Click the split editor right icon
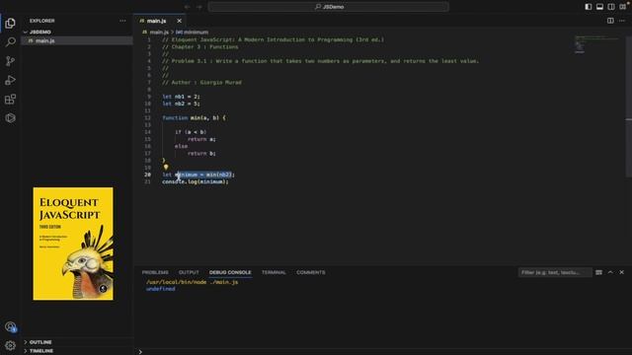The image size is (632, 355). (x=610, y=21)
